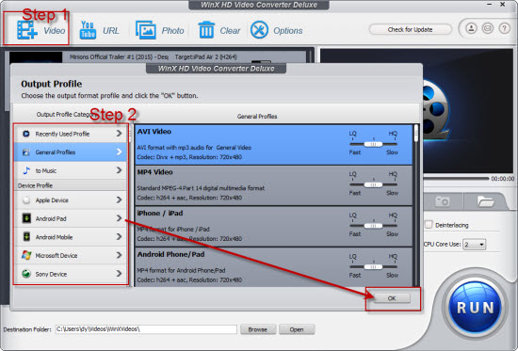Open the CPU Core Use dropdown
This screenshot has height=351, width=518.
[x=474, y=245]
